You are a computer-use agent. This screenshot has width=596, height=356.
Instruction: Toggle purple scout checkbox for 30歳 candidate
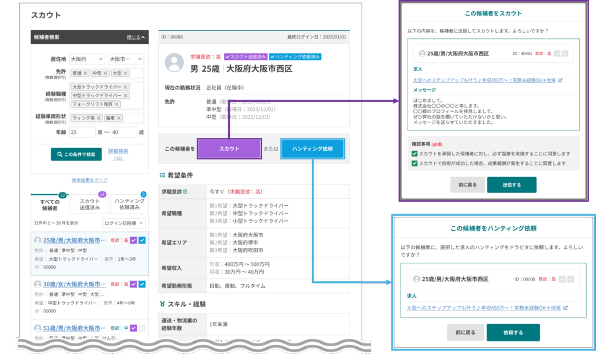(x=133, y=284)
